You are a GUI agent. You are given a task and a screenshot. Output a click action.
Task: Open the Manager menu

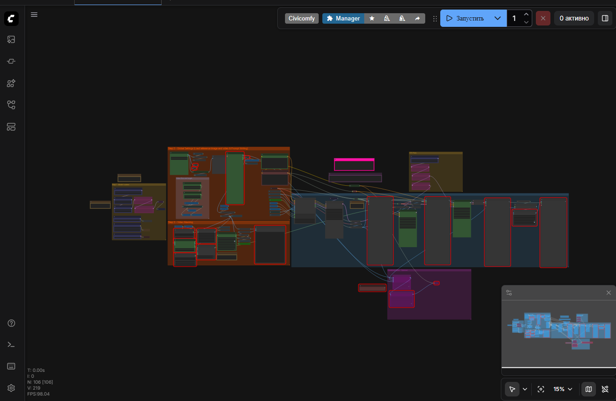pos(343,18)
